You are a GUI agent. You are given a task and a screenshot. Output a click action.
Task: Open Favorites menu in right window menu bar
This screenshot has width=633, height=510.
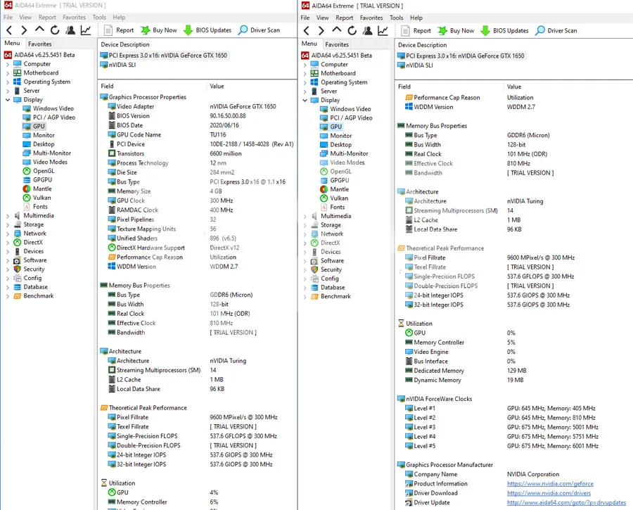coord(371,18)
